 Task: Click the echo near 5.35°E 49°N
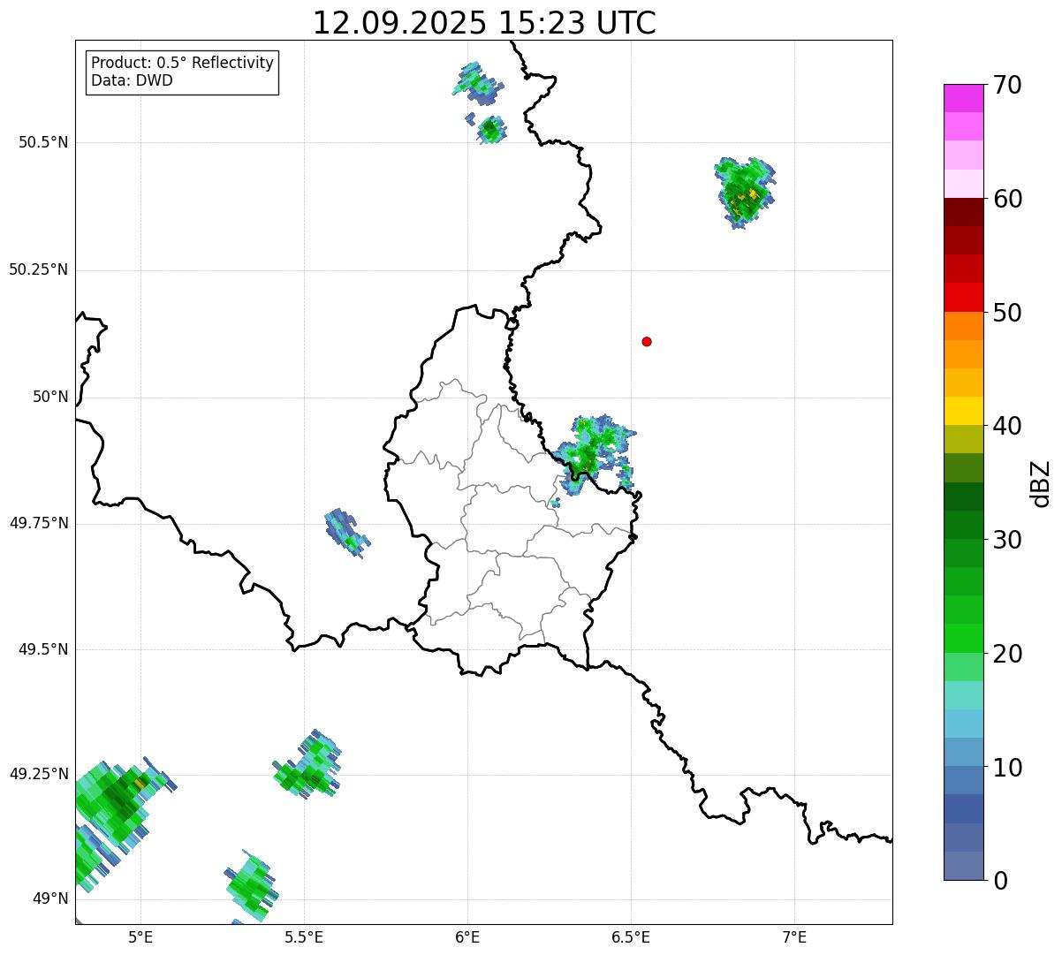[x=251, y=886]
